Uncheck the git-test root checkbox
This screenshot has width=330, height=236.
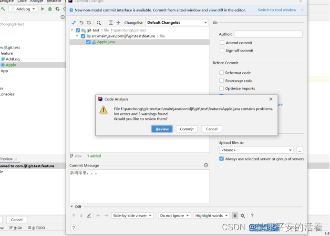[78, 30]
